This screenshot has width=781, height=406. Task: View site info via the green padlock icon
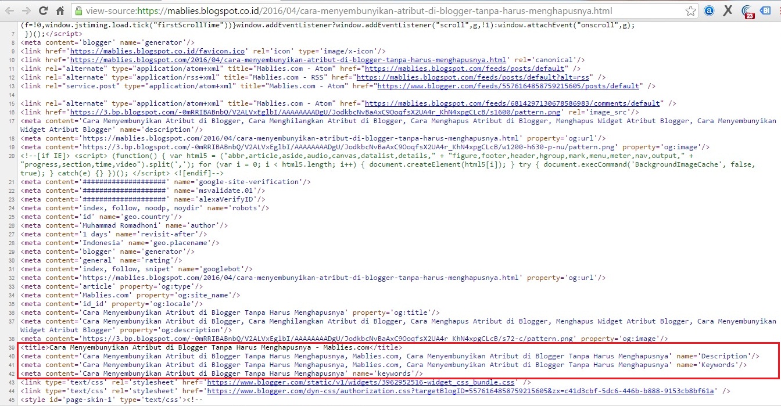pos(78,10)
